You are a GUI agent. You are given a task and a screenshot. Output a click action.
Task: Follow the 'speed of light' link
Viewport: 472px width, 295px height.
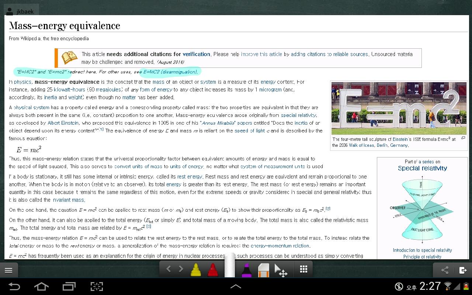point(250,131)
